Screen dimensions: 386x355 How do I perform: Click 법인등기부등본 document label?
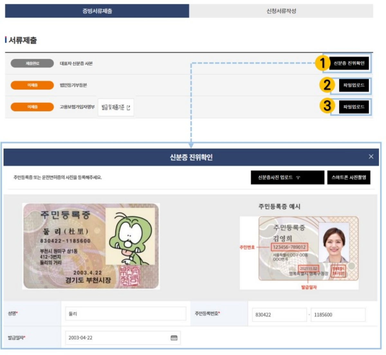pyautogui.click(x=73, y=85)
